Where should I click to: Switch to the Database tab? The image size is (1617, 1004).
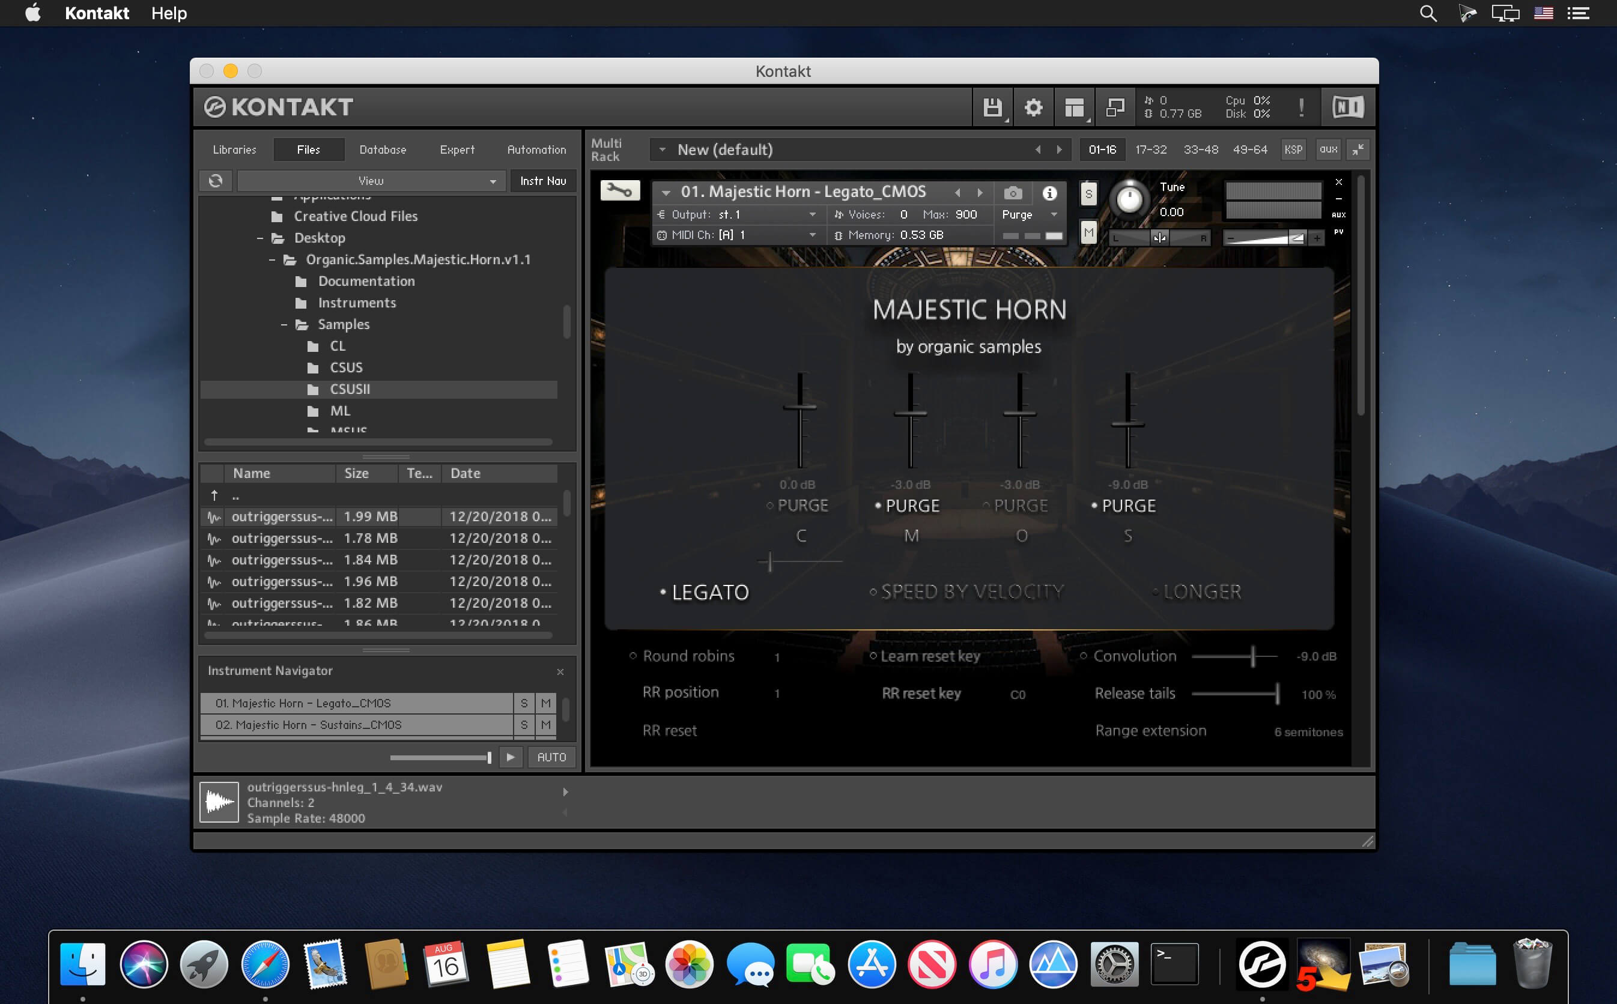tap(383, 150)
